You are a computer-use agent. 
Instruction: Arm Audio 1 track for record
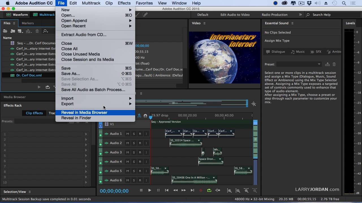(x=140, y=134)
